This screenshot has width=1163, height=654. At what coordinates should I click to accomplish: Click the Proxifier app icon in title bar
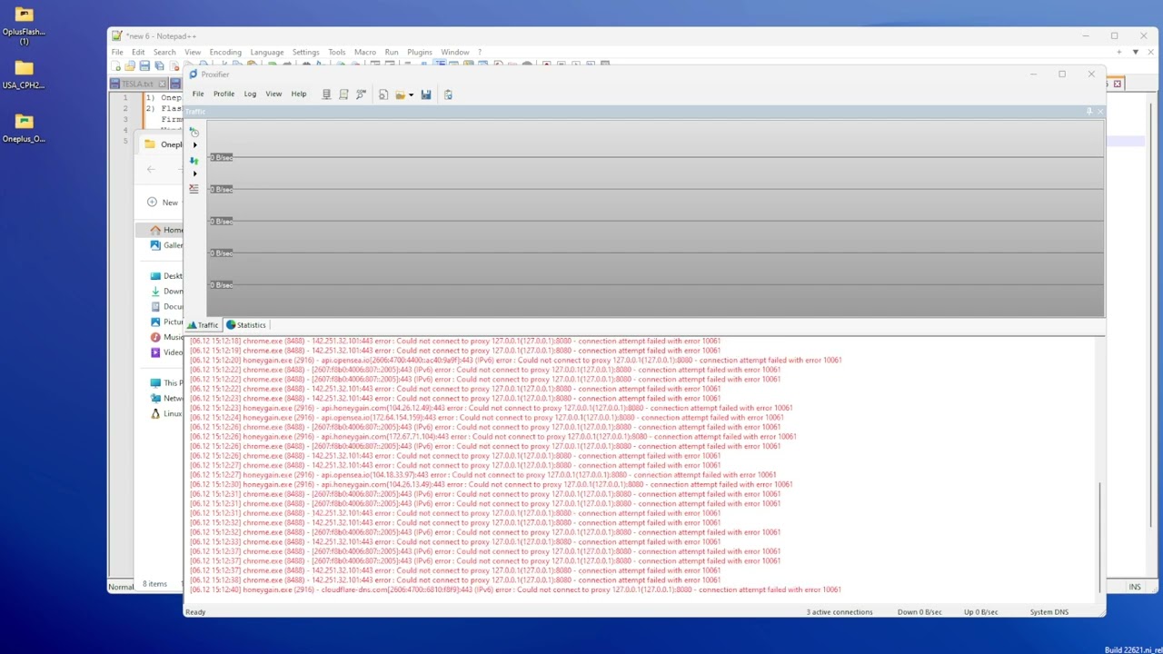click(193, 74)
